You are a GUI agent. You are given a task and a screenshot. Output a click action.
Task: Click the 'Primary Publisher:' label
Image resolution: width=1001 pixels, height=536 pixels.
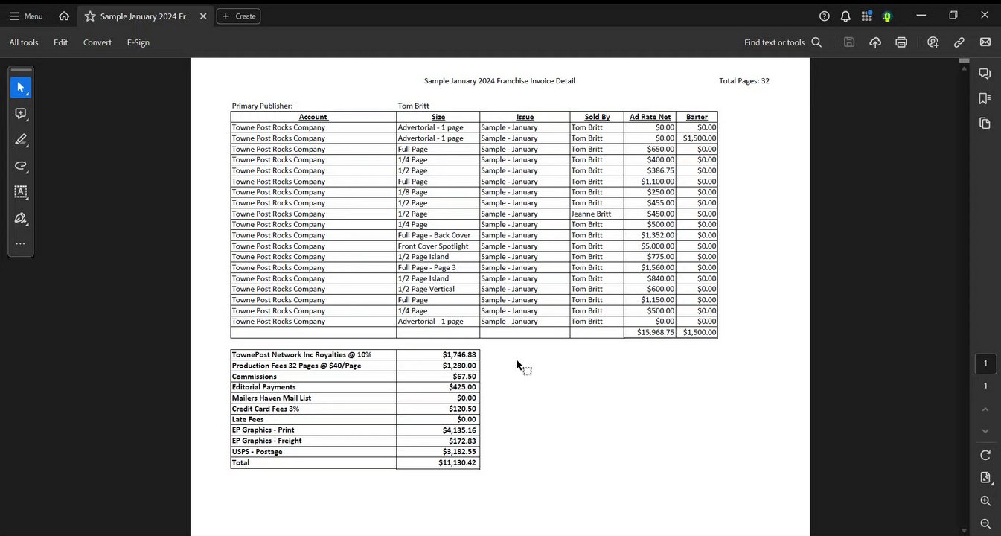pos(262,106)
